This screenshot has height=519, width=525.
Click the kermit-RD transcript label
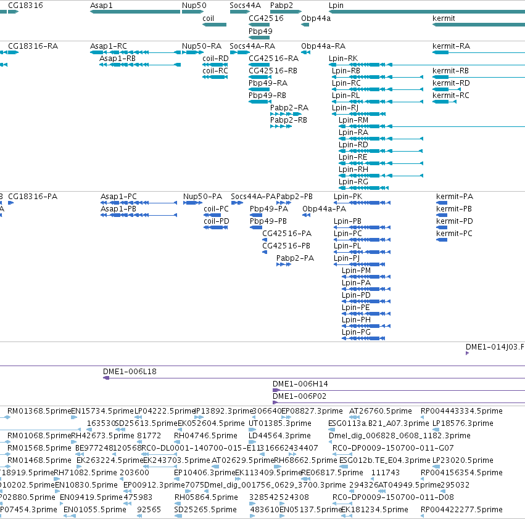point(451,83)
